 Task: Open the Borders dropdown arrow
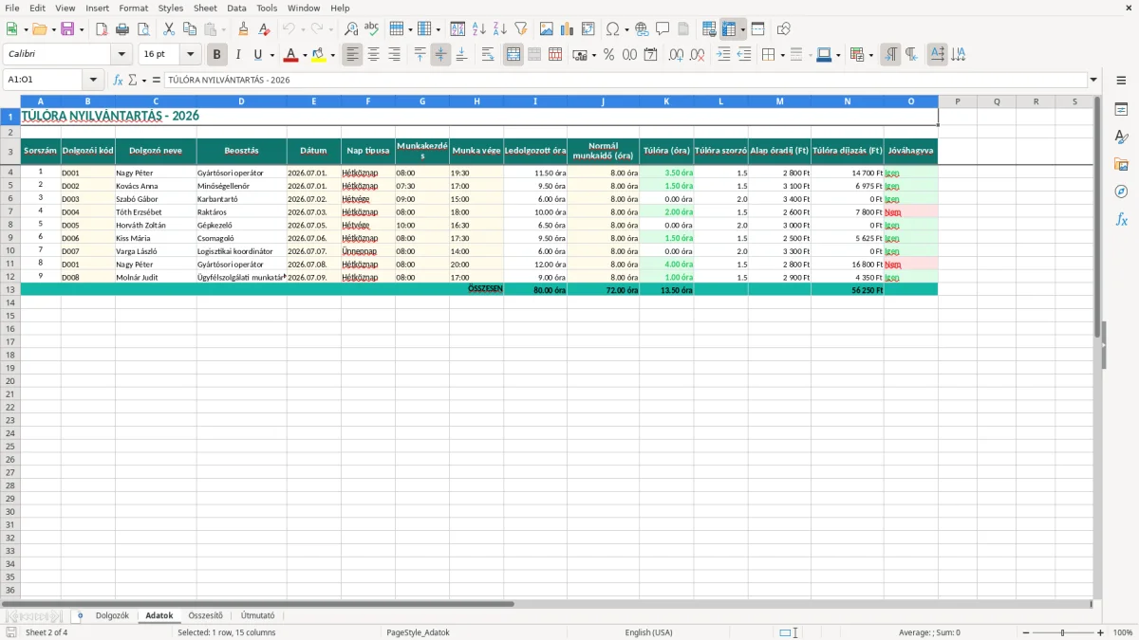coord(782,55)
